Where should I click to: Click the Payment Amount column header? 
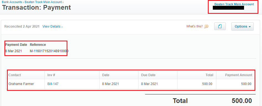tap(239, 75)
